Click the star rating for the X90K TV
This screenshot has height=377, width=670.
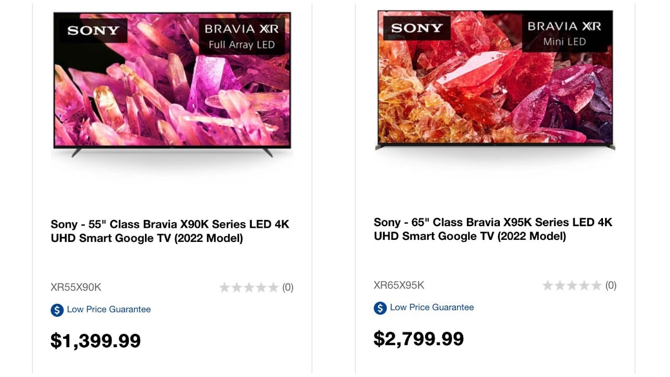click(249, 287)
